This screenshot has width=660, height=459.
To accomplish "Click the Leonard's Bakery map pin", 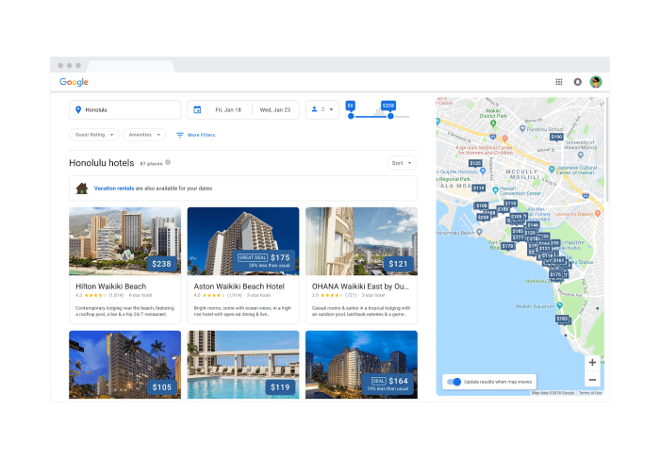I will (x=597, y=214).
